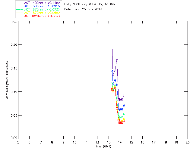
Task: Click the 0.05 y-axis tick label
Action: [x=14, y=115]
